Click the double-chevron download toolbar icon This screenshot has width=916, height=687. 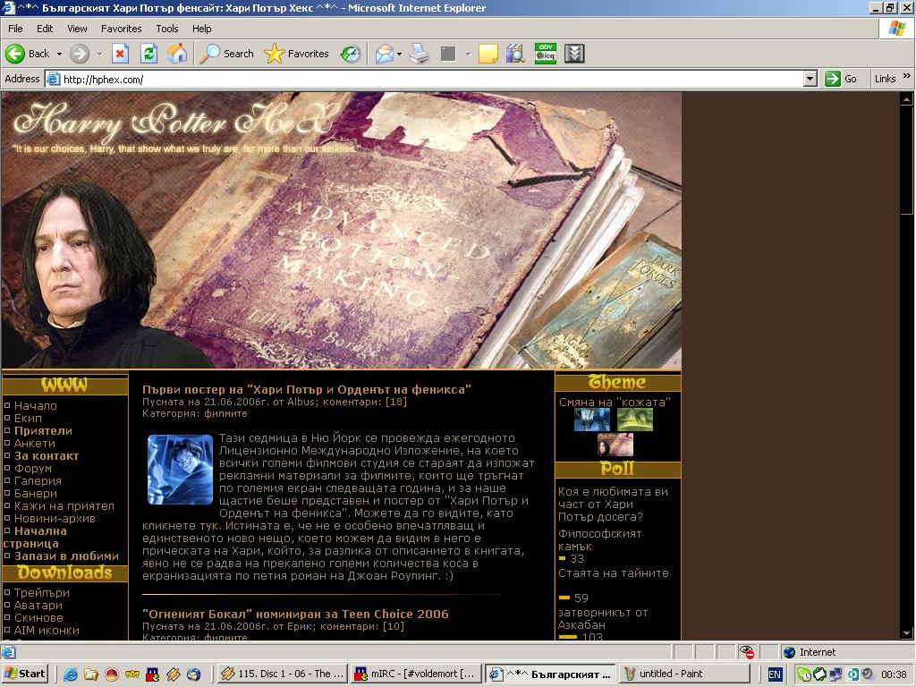(574, 54)
